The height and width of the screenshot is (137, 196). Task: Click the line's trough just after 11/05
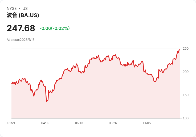tap(155, 81)
